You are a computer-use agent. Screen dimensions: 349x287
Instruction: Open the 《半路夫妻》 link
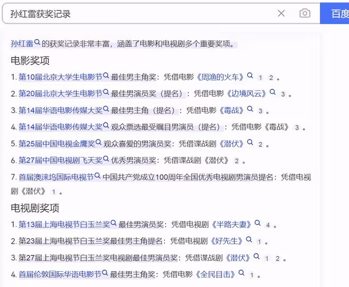pos(232,225)
